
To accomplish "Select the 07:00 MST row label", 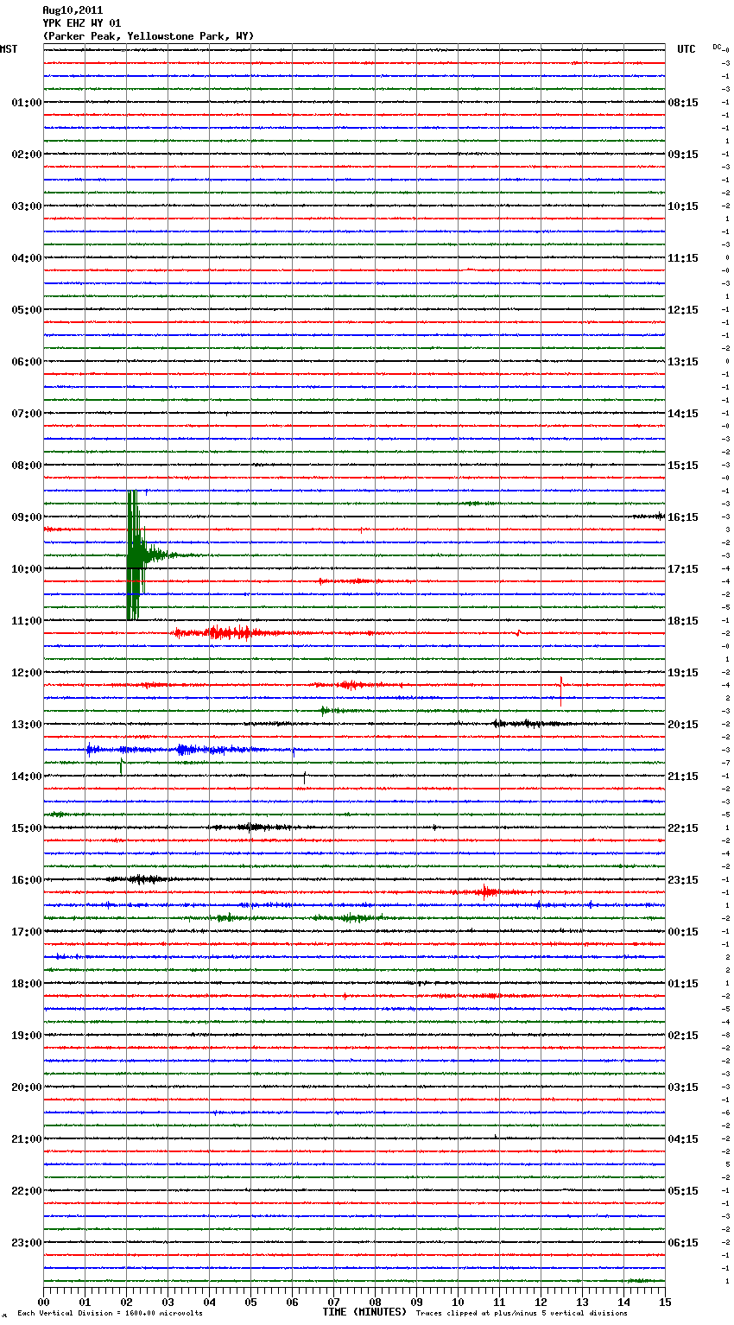I will (x=27, y=414).
